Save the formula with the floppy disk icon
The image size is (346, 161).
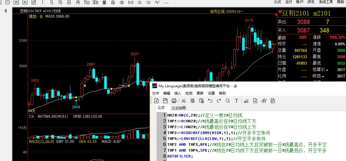165,101
